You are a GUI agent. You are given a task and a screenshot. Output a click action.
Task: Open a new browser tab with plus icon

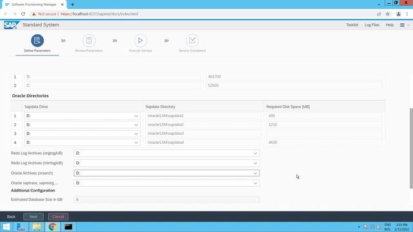click(x=72, y=5)
